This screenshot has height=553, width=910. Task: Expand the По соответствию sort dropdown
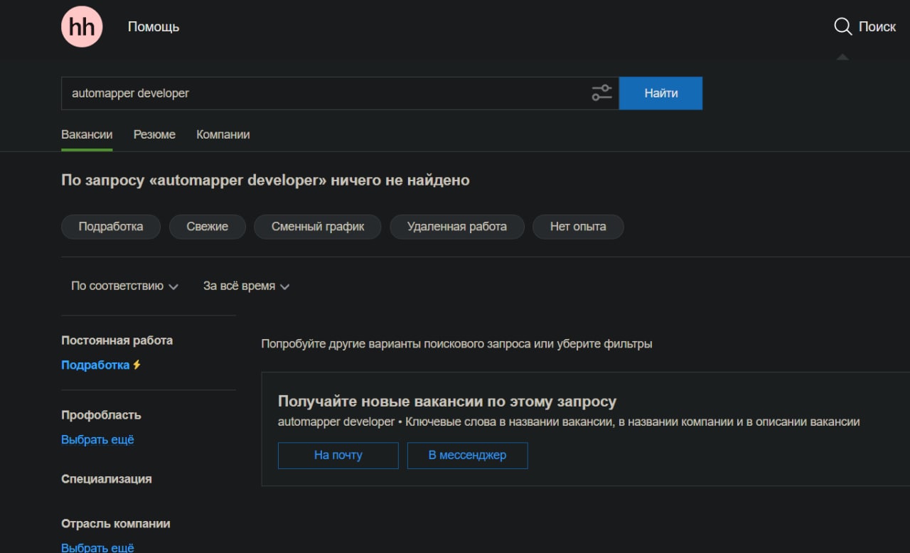[124, 286]
